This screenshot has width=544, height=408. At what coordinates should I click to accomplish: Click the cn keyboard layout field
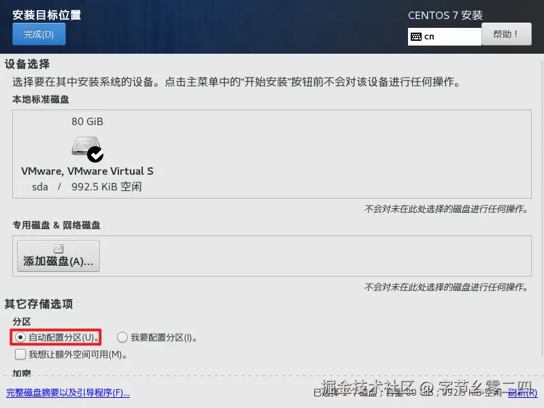pos(445,37)
